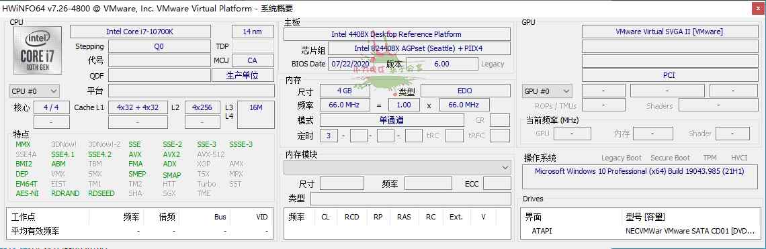Open the GPU #0 selector dropdown

pos(547,91)
